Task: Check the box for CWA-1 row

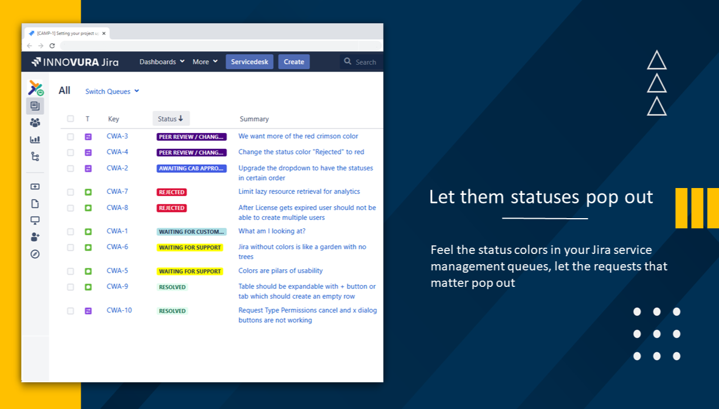Action: [70, 232]
